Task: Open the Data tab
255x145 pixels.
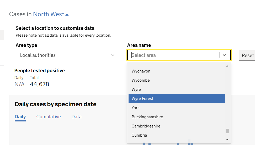Action: click(76, 117)
